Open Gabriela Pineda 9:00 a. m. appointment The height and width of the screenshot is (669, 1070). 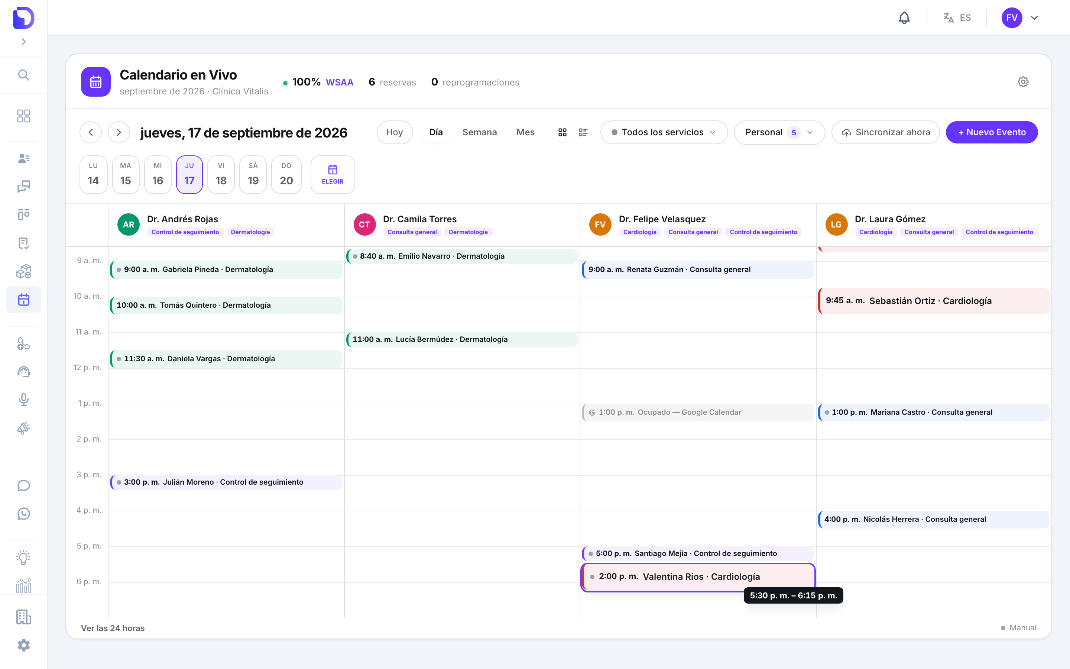point(226,269)
